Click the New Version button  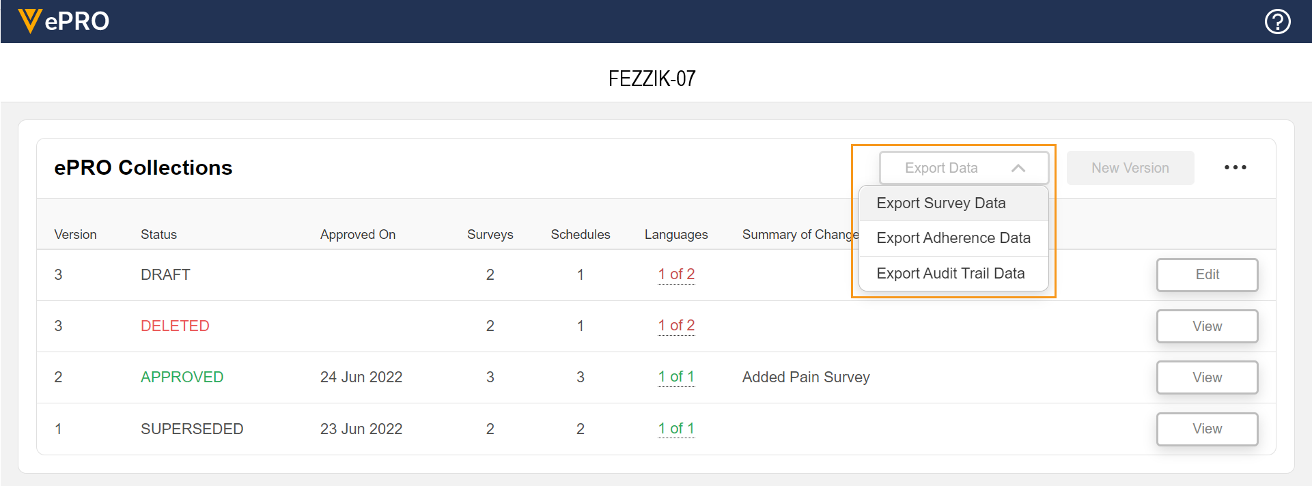coord(1130,168)
